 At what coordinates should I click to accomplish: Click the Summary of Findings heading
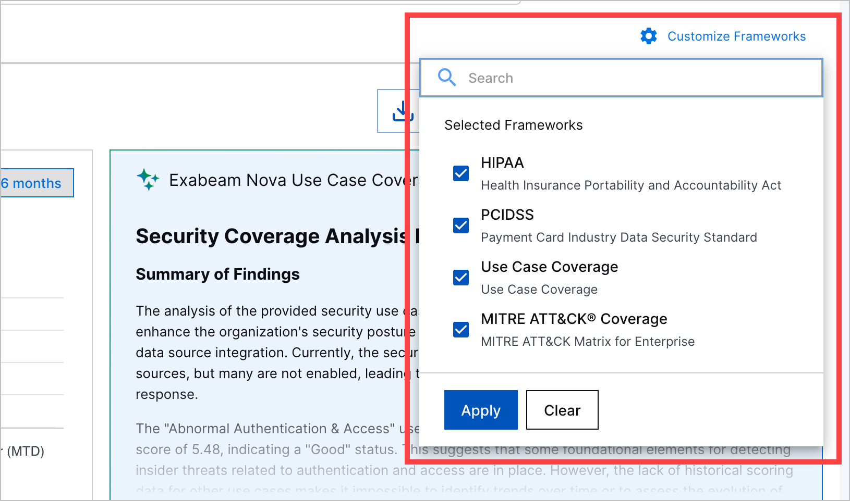tap(217, 274)
